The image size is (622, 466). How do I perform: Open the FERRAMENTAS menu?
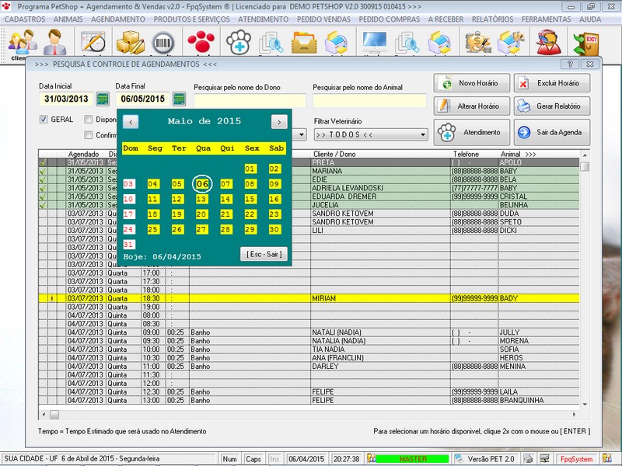coord(547,19)
